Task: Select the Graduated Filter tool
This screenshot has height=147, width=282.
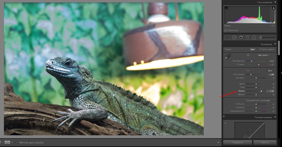Action: (247, 37)
